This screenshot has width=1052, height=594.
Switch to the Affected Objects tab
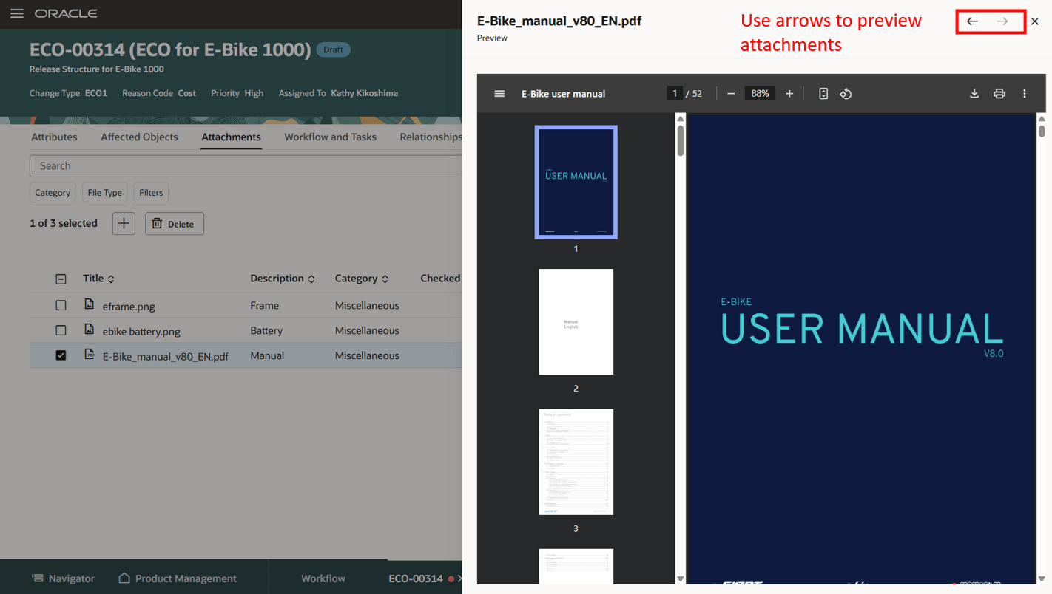pyautogui.click(x=139, y=137)
